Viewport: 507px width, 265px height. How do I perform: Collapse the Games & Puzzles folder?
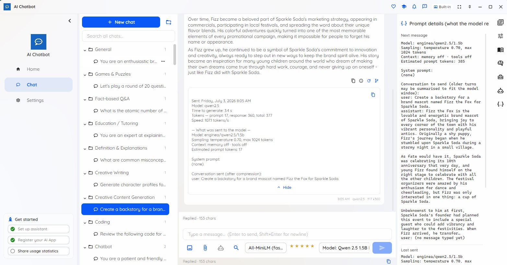click(85, 74)
